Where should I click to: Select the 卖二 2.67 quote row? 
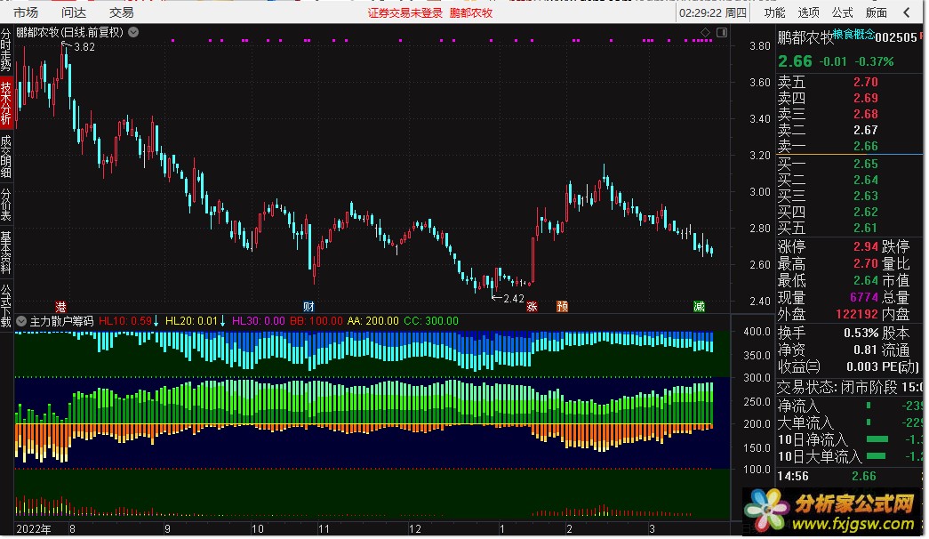(x=851, y=130)
